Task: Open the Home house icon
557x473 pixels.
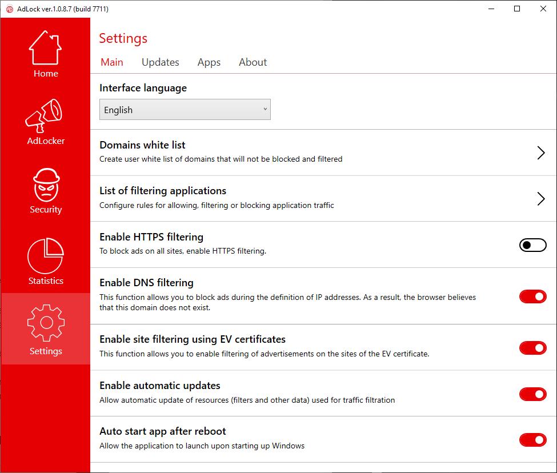Action: (46, 49)
